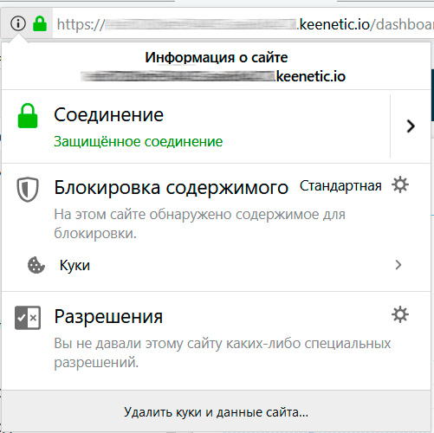
Task: Click the address bar URL field
Action: click(x=243, y=24)
